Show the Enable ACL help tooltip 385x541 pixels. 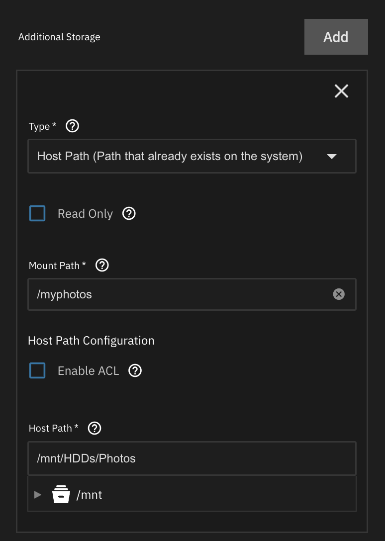(x=135, y=371)
